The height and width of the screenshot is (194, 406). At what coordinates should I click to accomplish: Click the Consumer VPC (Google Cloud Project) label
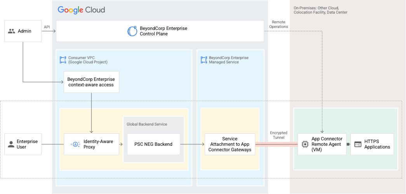coord(88,60)
